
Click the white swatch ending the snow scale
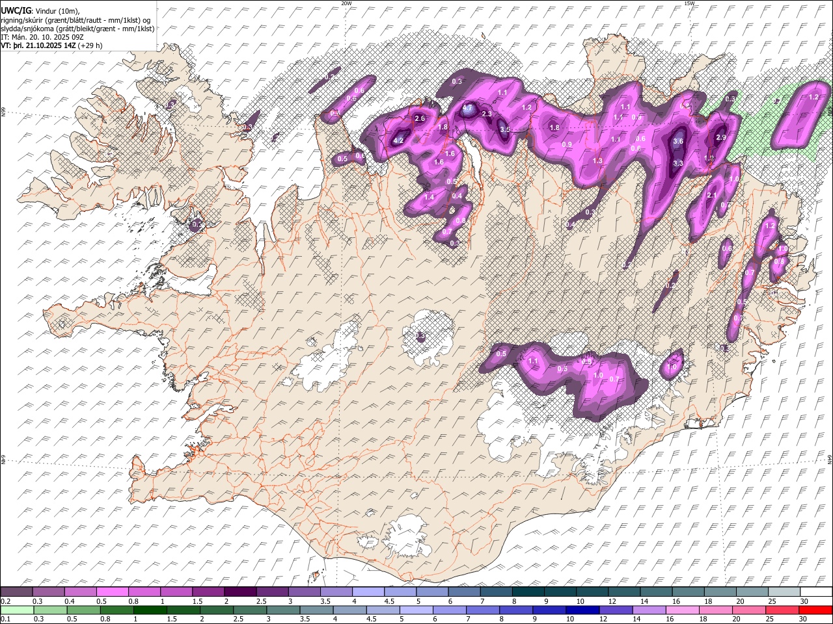point(816,592)
